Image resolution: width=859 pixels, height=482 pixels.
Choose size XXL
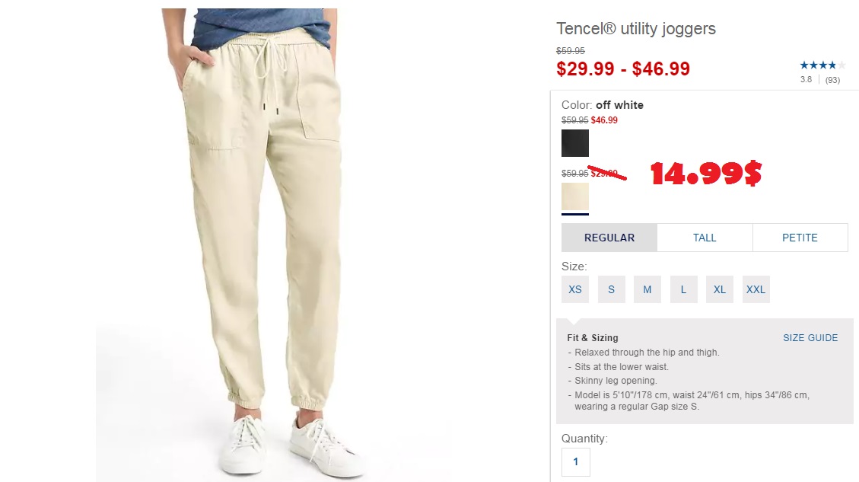click(x=756, y=289)
